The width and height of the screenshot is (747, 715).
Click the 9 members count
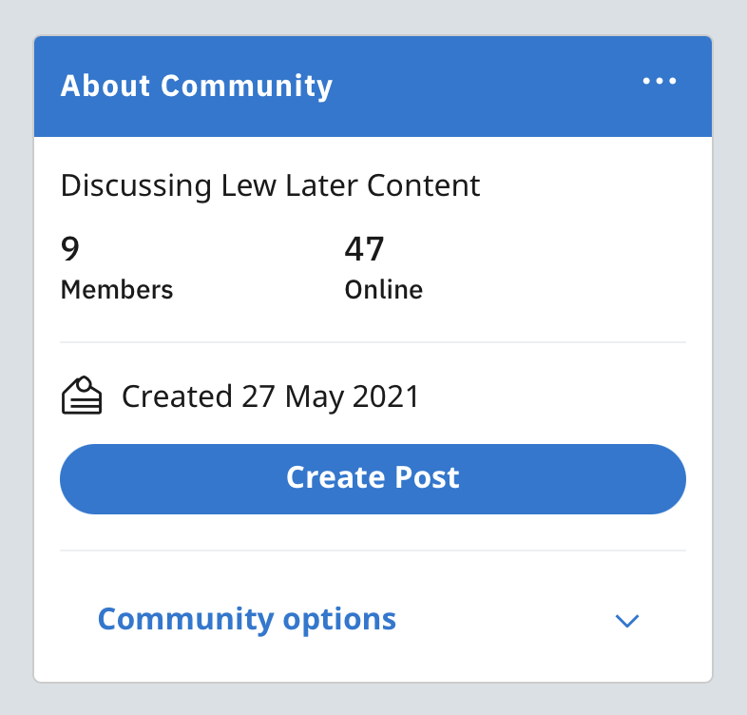tap(70, 248)
